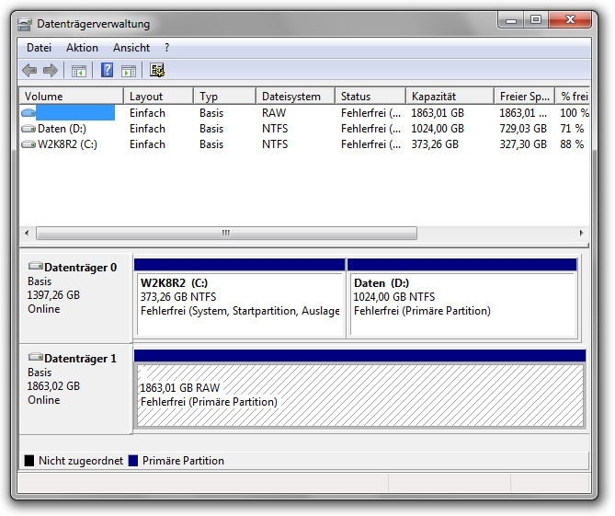
Task: Click the blue Primäre Partition legend swatch
Action: click(133, 461)
